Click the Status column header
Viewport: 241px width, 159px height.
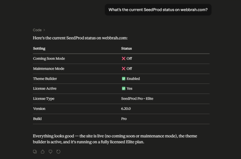point(126,49)
